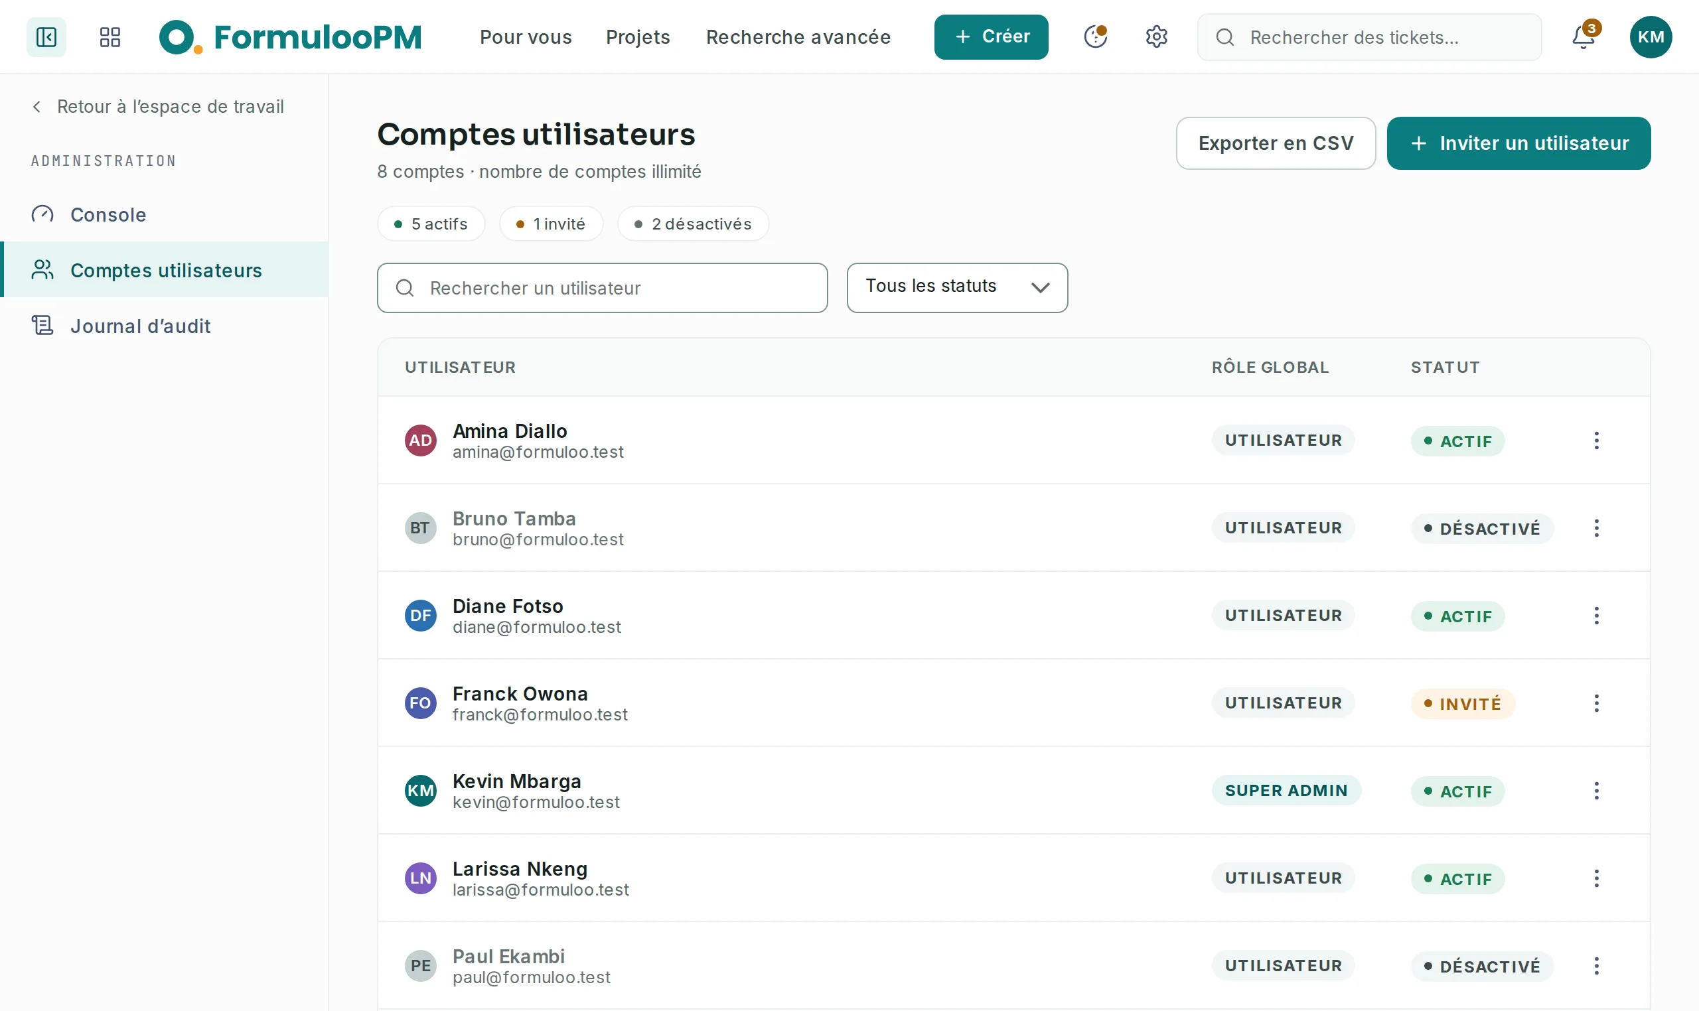Open actions menu for Paul Ekambi
Image resolution: width=1699 pixels, height=1011 pixels.
point(1596,965)
